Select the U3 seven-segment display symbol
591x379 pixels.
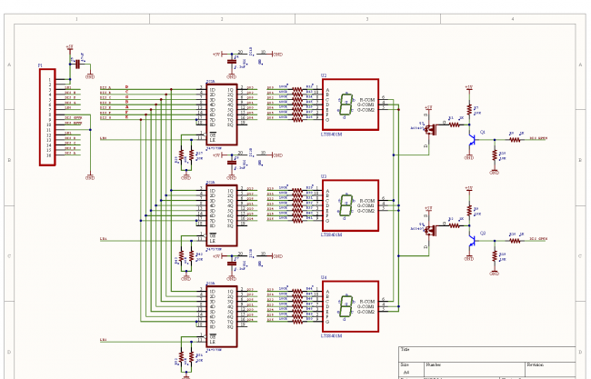point(350,205)
